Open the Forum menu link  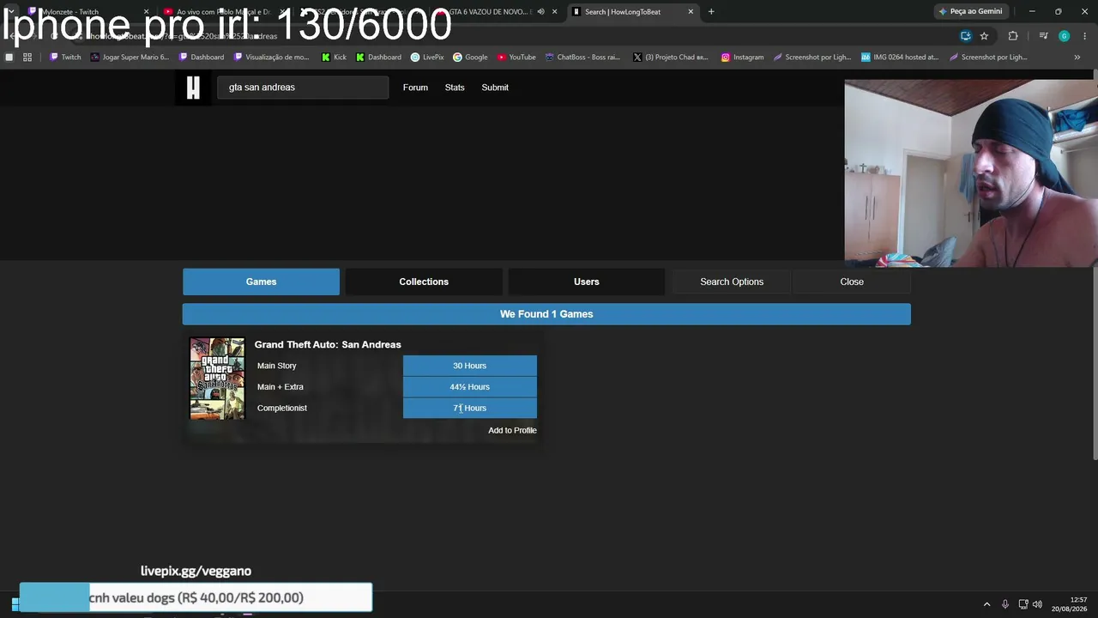pyautogui.click(x=415, y=88)
